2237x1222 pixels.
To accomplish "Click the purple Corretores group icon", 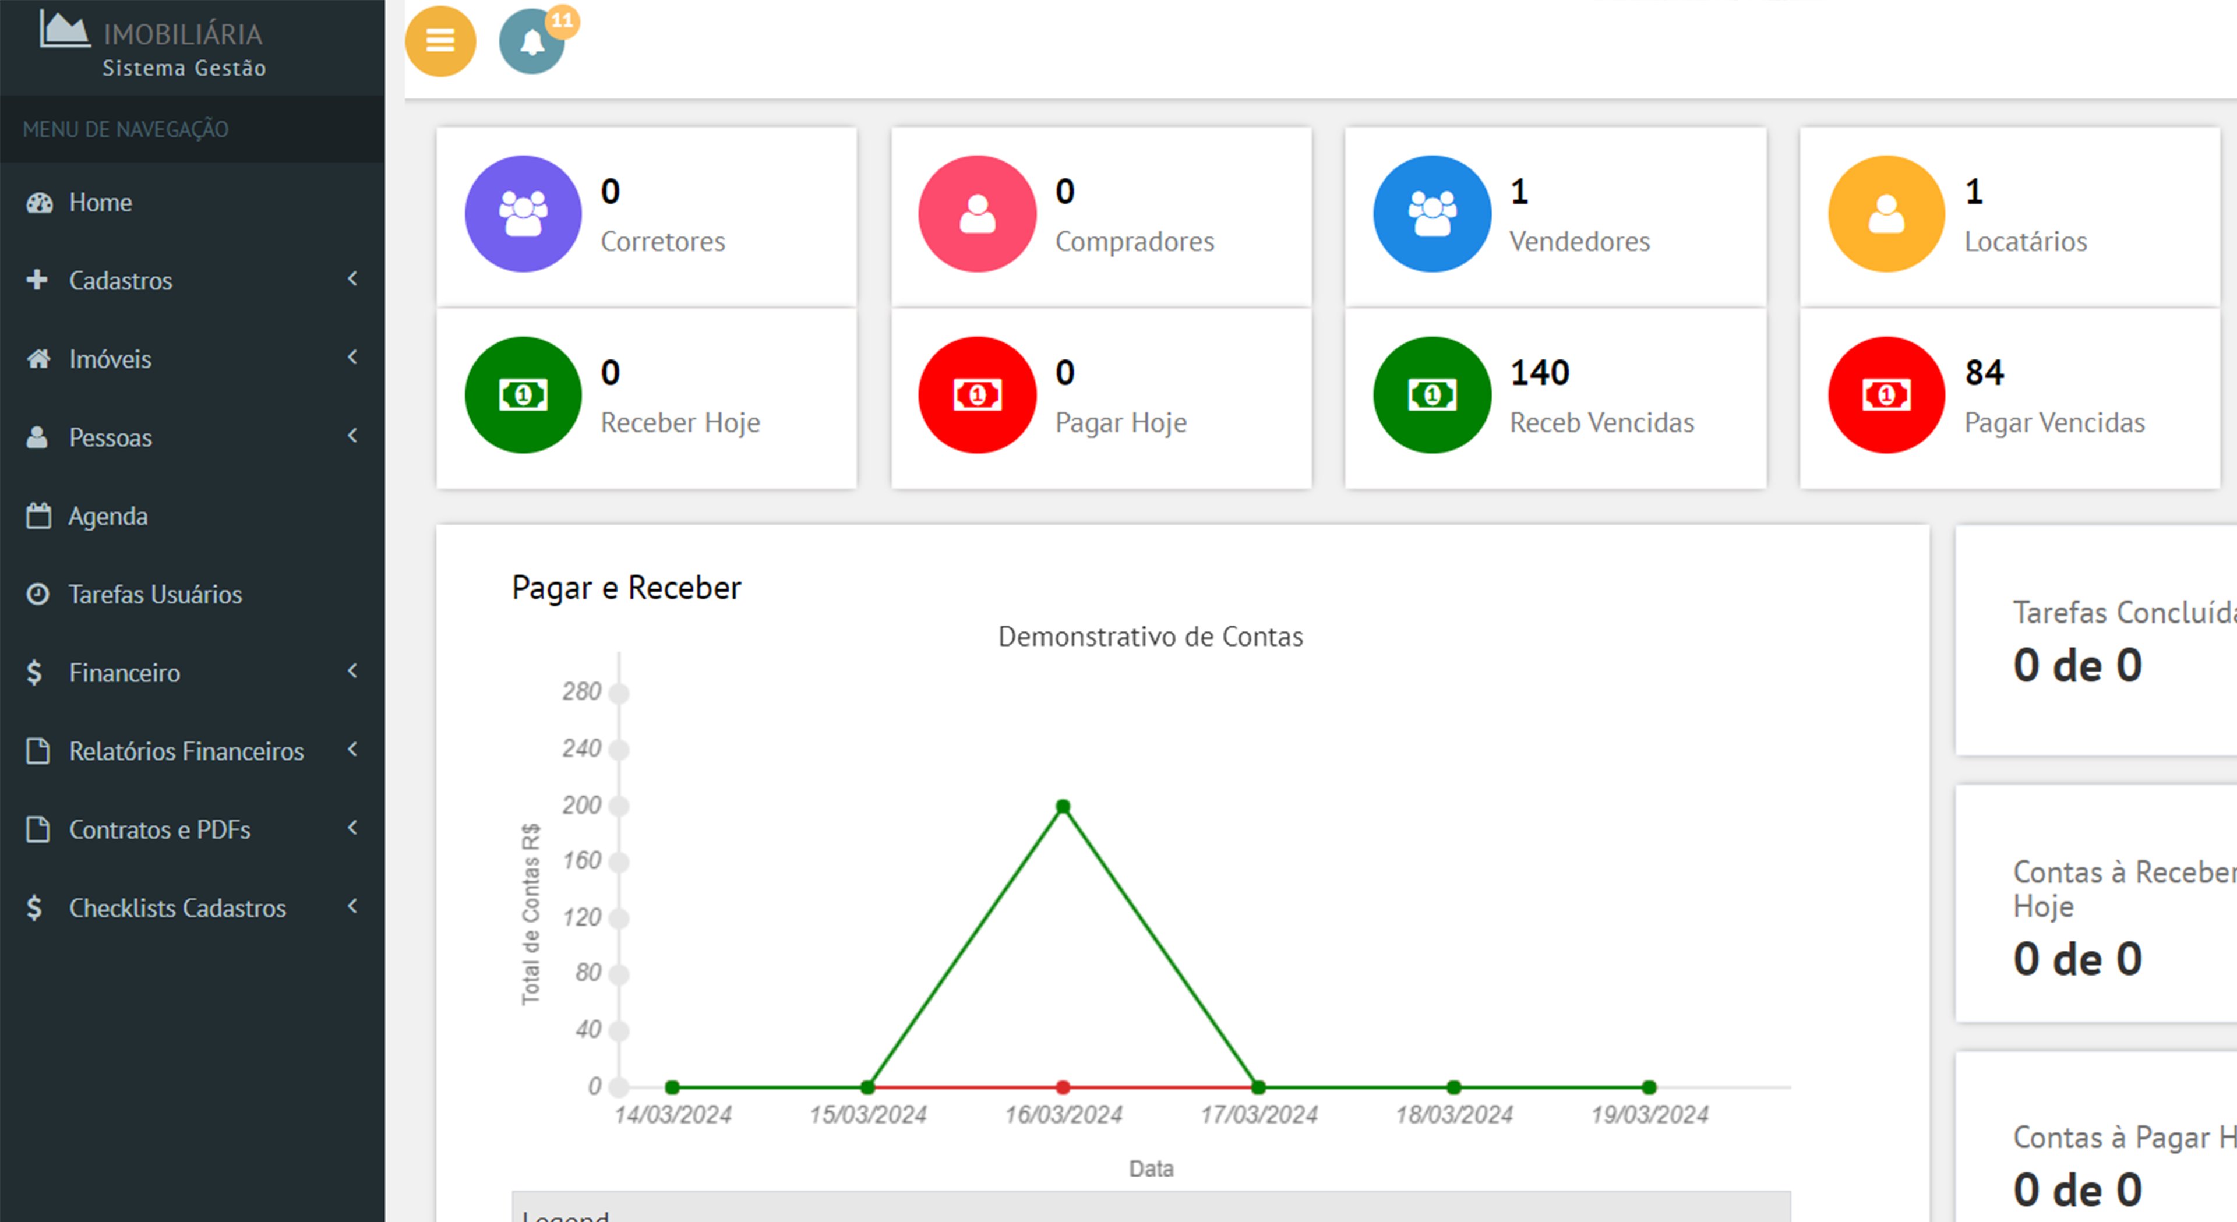I will 523,214.
